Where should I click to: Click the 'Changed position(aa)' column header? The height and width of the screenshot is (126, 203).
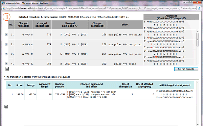tap(97, 25)
